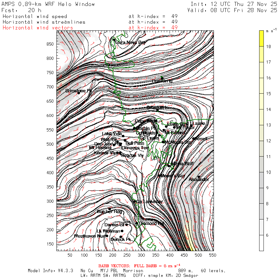Click the 'AMPS 0.89-km WRF Helo Window' title
Viewport: 279px width, 279px height.
pos(48,4)
